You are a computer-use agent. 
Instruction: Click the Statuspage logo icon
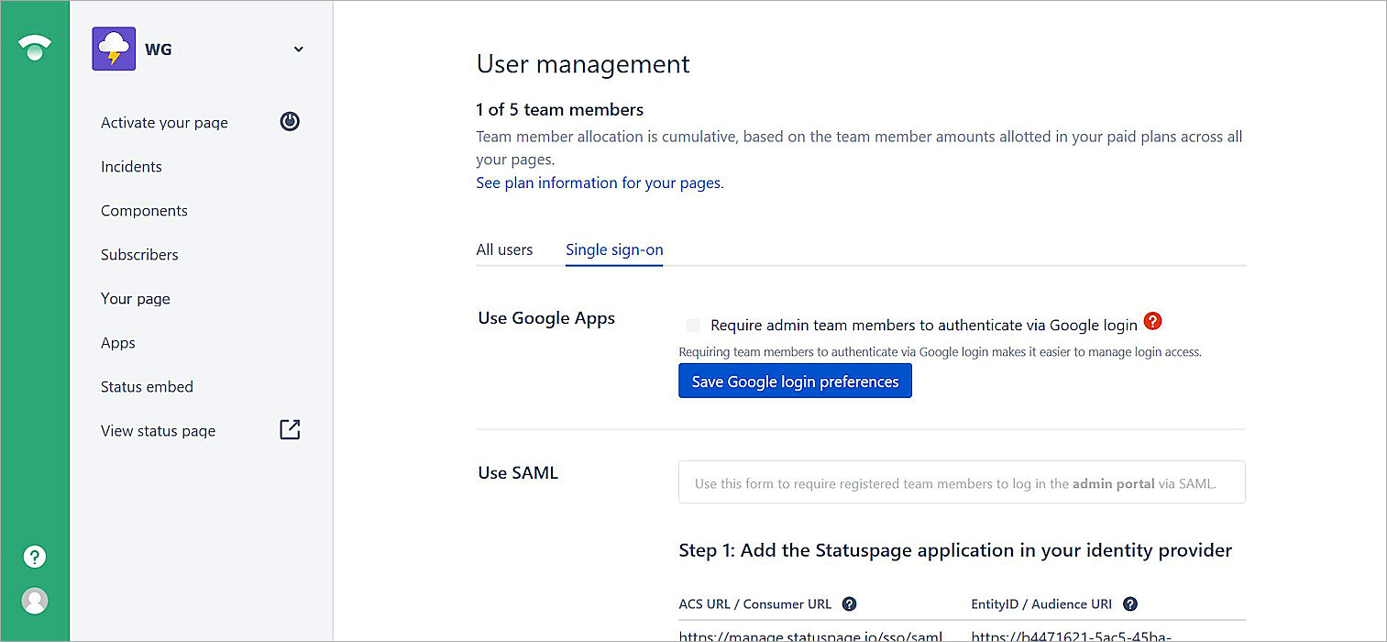(34, 48)
